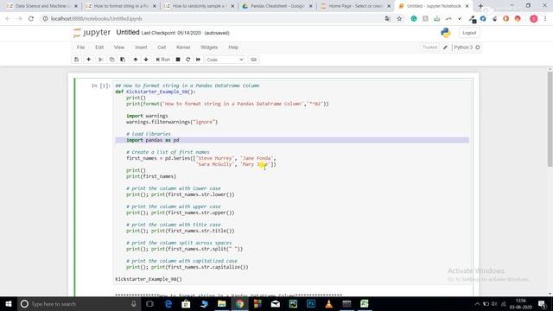
Task: Click the Trusted notebook indicator
Action: 430,48
